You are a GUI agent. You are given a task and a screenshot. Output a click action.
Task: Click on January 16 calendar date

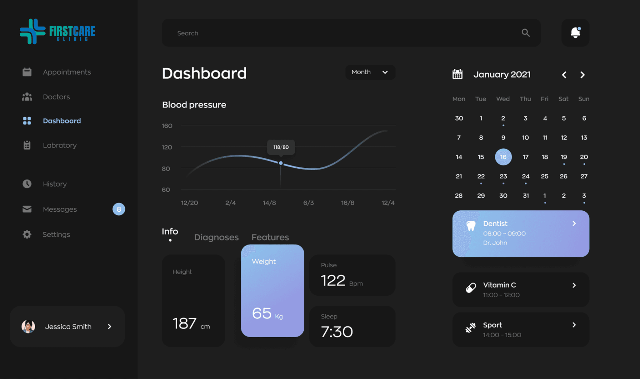[x=503, y=156]
